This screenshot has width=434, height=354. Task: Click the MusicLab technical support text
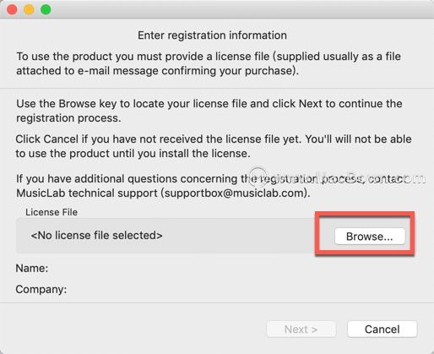pyautogui.click(x=87, y=193)
